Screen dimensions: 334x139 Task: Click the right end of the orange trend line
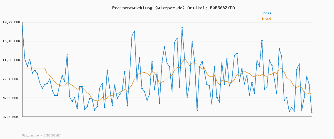(x=311, y=94)
